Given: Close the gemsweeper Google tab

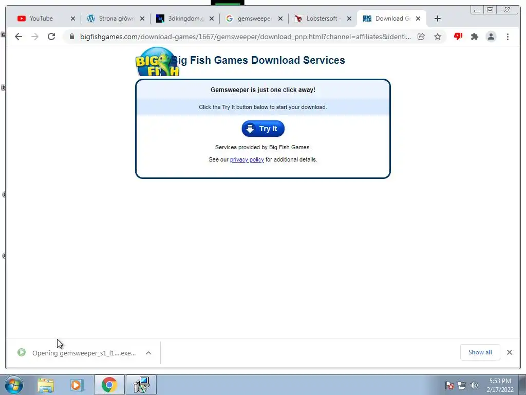Looking at the screenshot, I should pos(280,19).
